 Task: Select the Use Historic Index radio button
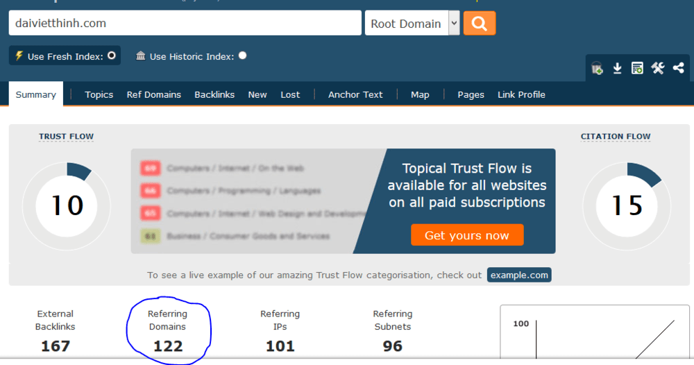(242, 56)
